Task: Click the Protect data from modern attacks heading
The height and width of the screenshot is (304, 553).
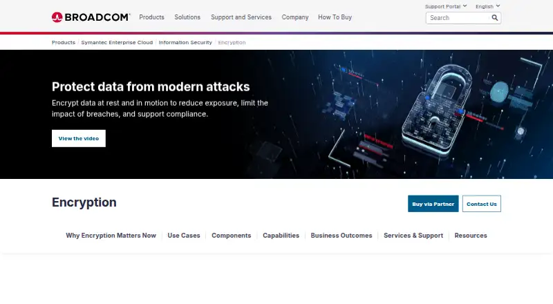Action: point(151,87)
